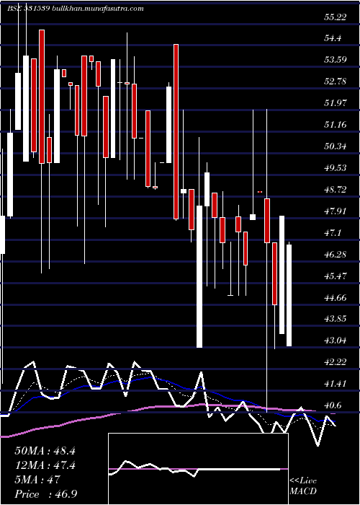Click the 41.41 price axis label

(x=335, y=384)
